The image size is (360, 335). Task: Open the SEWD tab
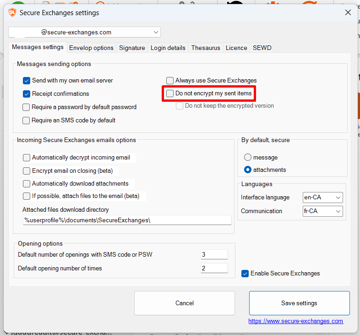click(262, 48)
